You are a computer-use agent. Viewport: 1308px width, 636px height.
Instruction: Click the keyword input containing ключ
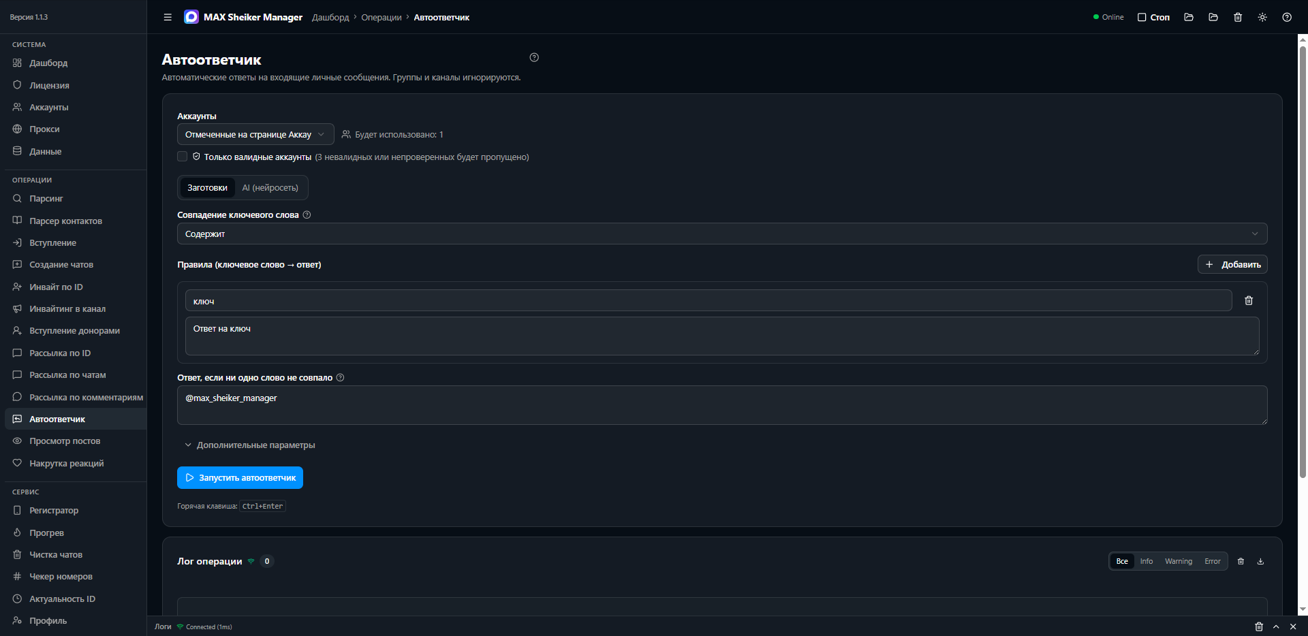[708, 300]
